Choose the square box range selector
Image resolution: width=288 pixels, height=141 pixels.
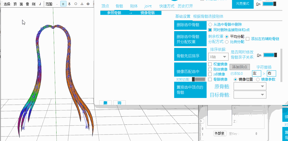click(63, 4)
